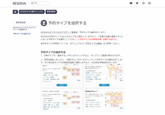Go to the home icon in breadcrumb
This screenshot has width=165, height=115.
tap(15, 12)
